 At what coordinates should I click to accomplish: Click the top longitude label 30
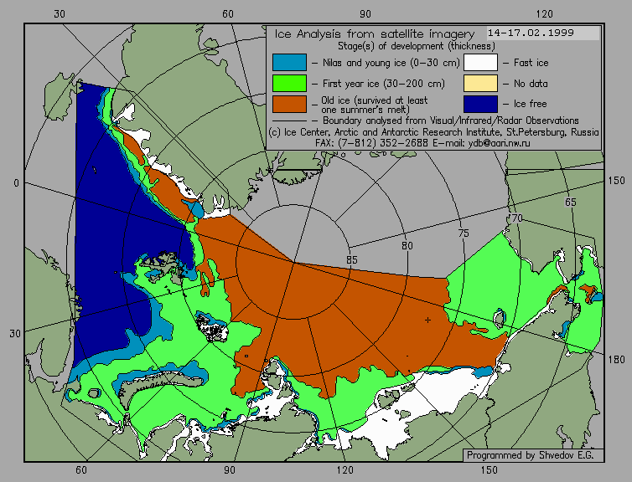coord(60,14)
